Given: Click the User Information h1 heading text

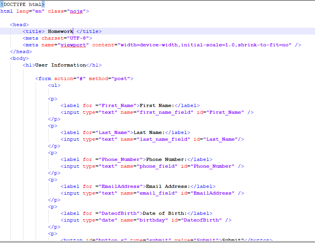Looking at the screenshot, I should coord(61,65).
